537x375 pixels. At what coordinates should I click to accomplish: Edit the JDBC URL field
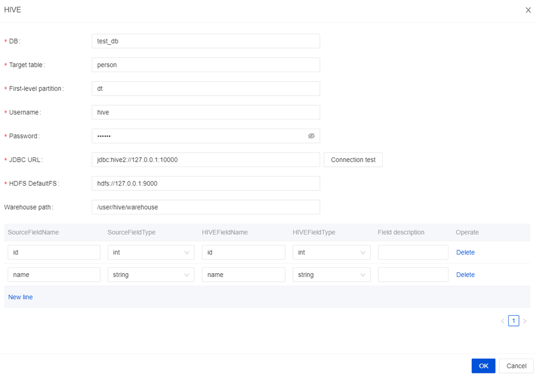click(206, 159)
